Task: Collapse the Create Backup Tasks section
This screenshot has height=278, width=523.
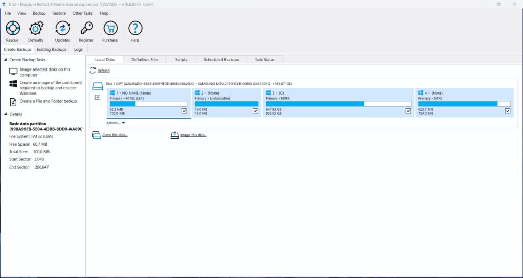Action: pos(5,60)
